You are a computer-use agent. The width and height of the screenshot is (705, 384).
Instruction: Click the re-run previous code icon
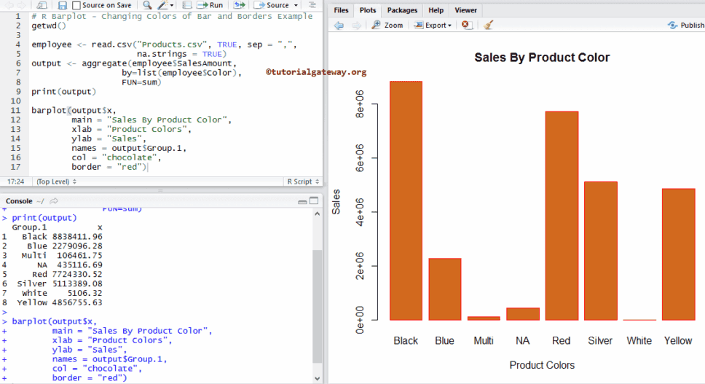(x=240, y=5)
